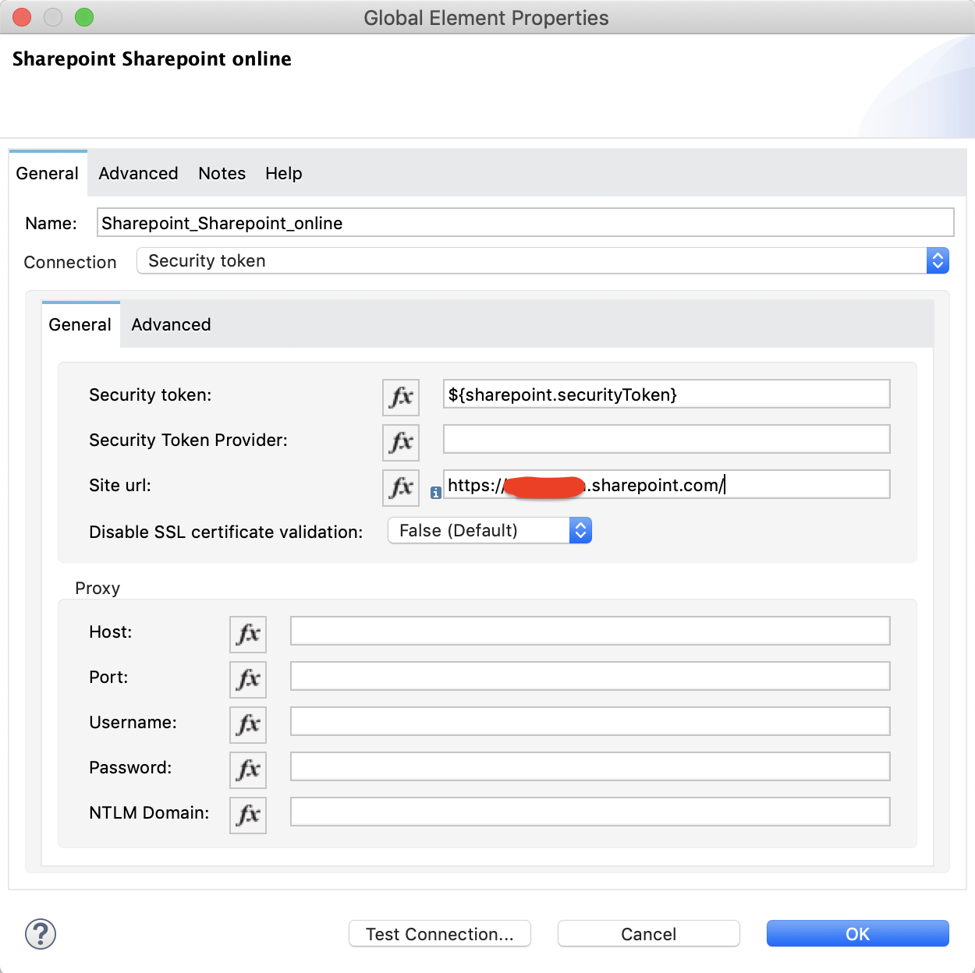Click the fx icon for proxy Host
Screen dimensions: 975x973
247,634
